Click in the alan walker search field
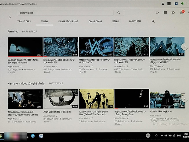 pos(66,13)
